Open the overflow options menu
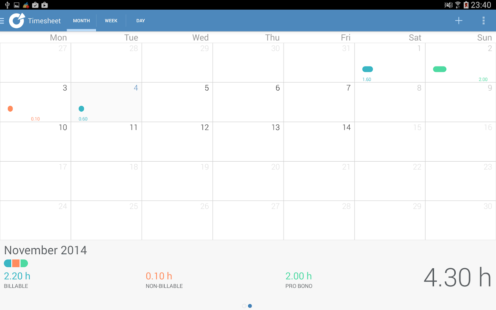 (483, 21)
